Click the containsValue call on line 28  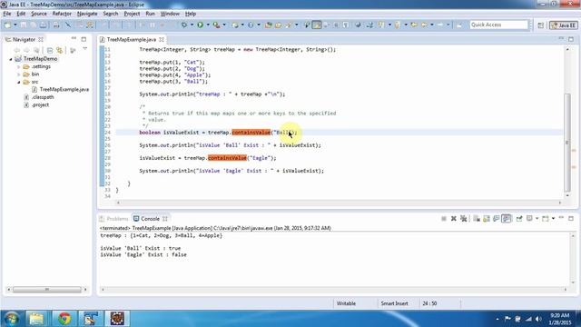pyautogui.click(x=227, y=158)
